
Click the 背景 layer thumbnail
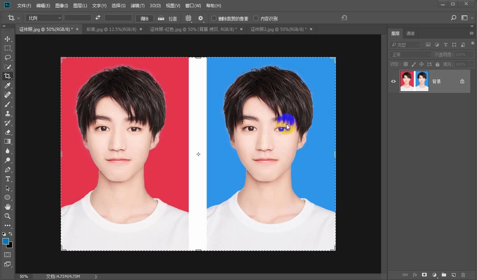(415, 81)
